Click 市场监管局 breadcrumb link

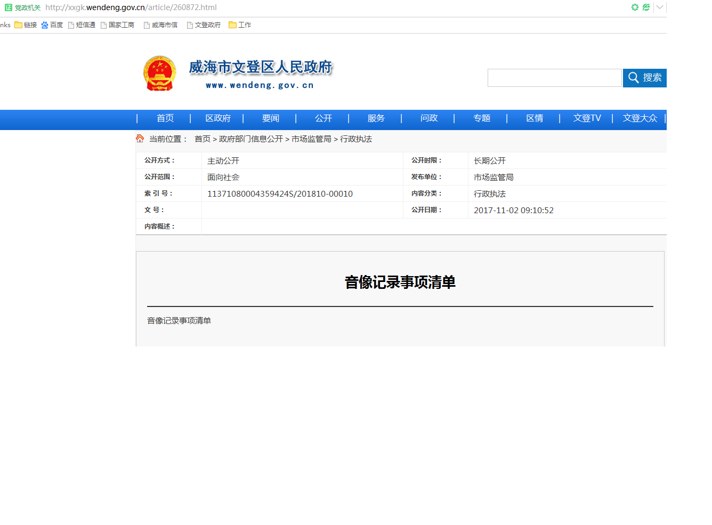pyautogui.click(x=311, y=139)
